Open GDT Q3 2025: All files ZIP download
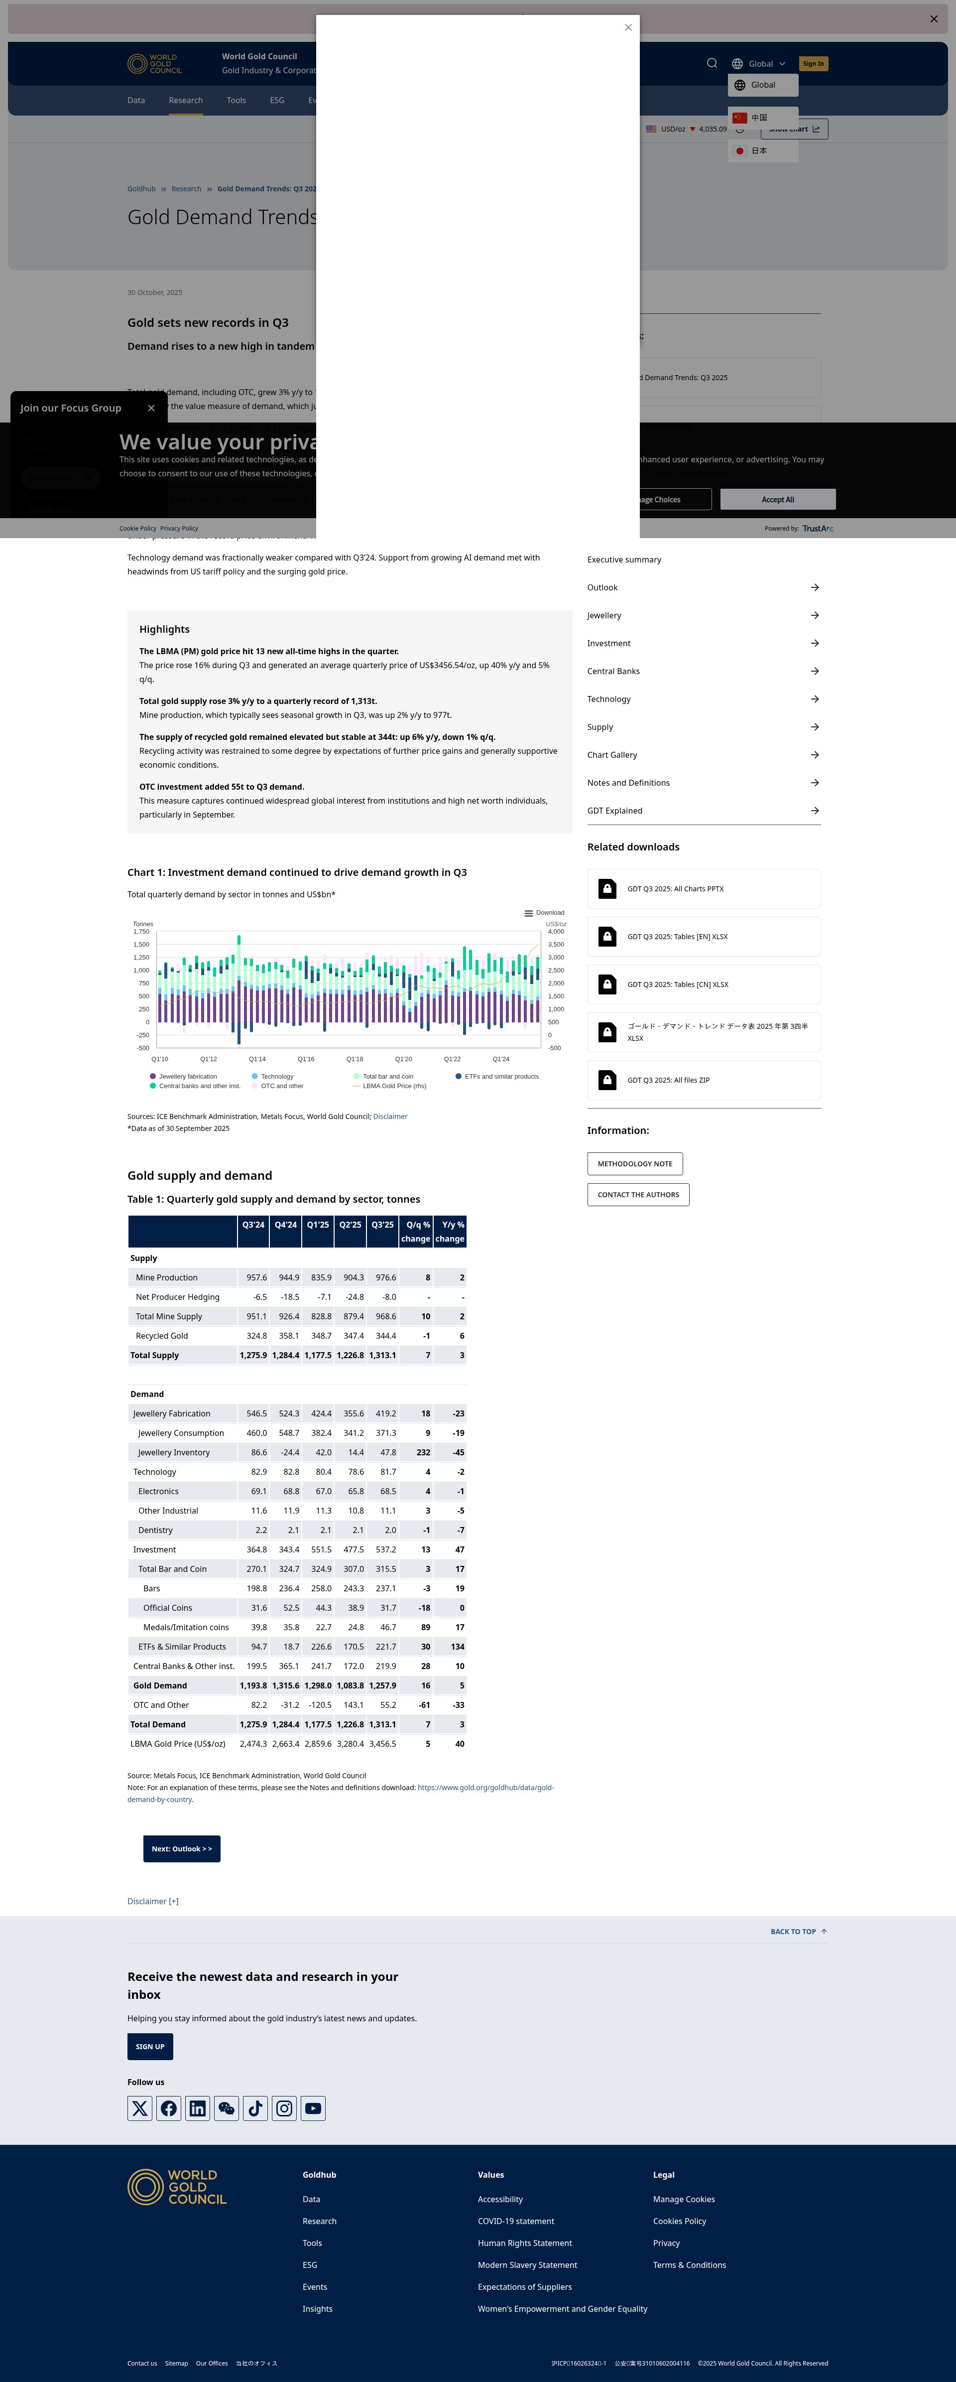Image resolution: width=956 pixels, height=2382 pixels. pos(704,1080)
